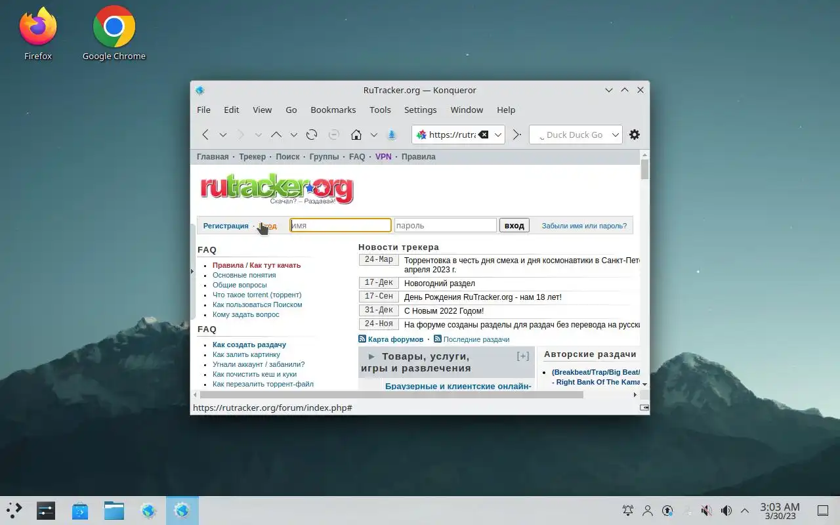This screenshot has height=525, width=840.
Task: Click the rutracker.org logo
Action: pyautogui.click(x=276, y=189)
